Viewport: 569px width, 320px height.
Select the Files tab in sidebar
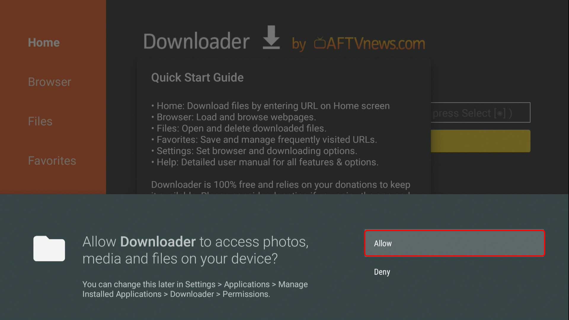(x=40, y=121)
